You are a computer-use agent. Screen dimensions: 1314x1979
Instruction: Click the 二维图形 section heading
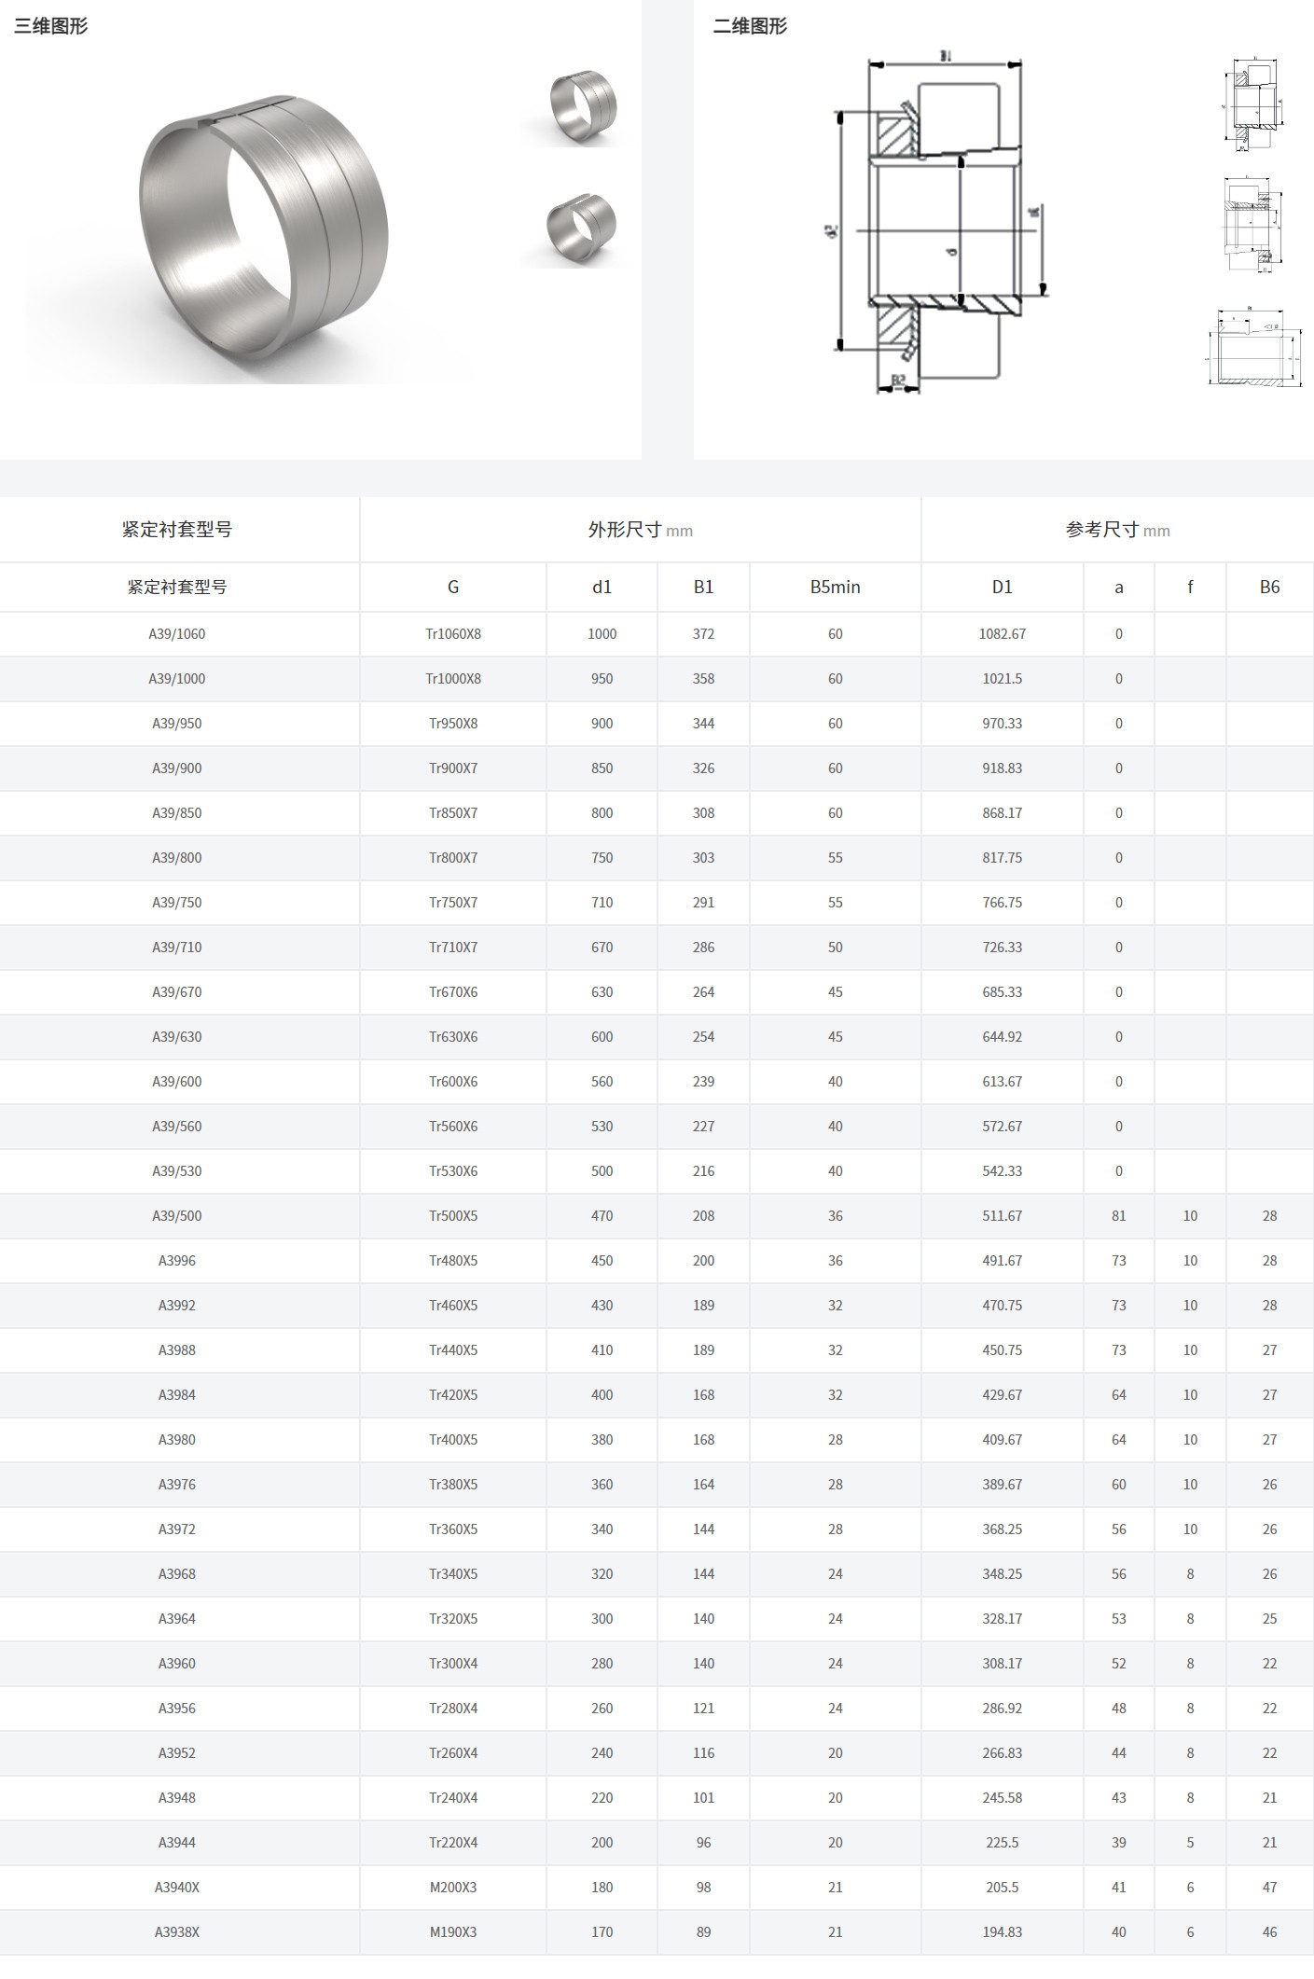pos(751,26)
